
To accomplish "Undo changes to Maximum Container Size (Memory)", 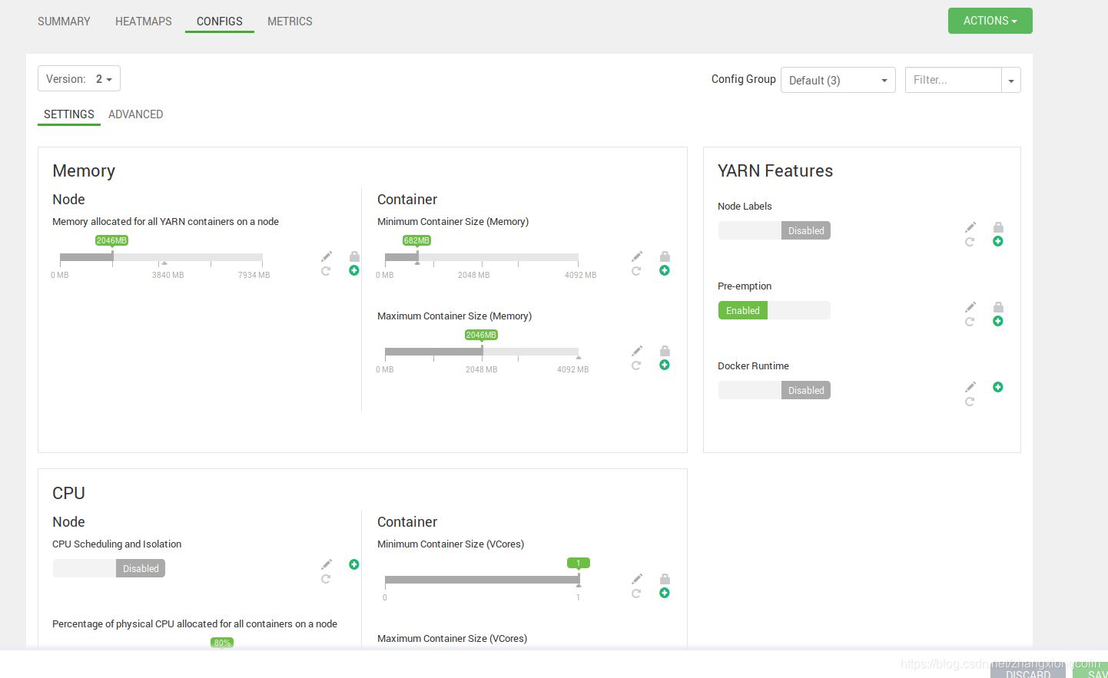I will coord(636,365).
